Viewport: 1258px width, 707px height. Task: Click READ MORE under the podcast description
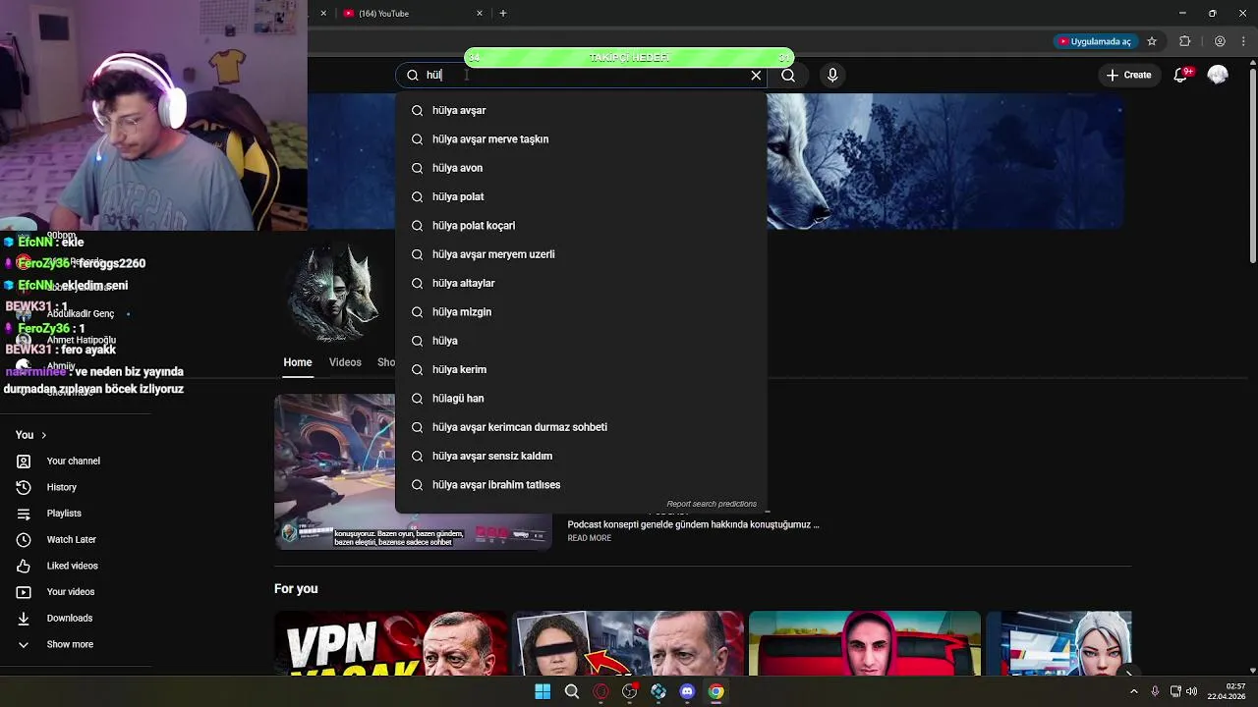point(590,538)
